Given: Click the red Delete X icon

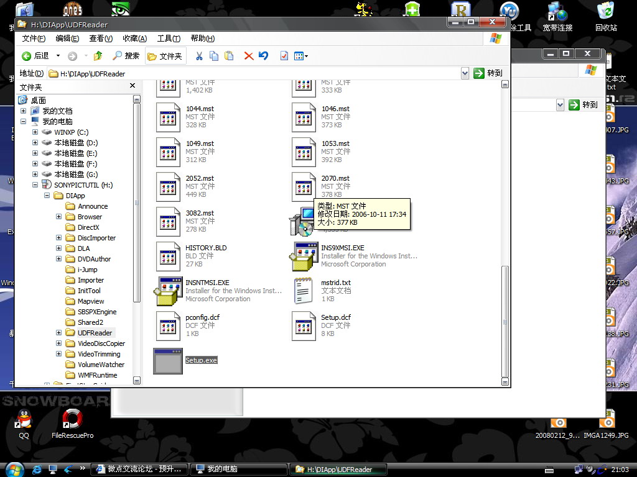Looking at the screenshot, I should [249, 56].
